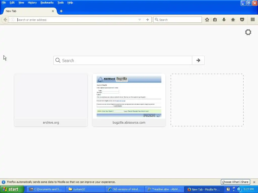Open the archive.org tile
258x193 pixels.
(x=51, y=100)
